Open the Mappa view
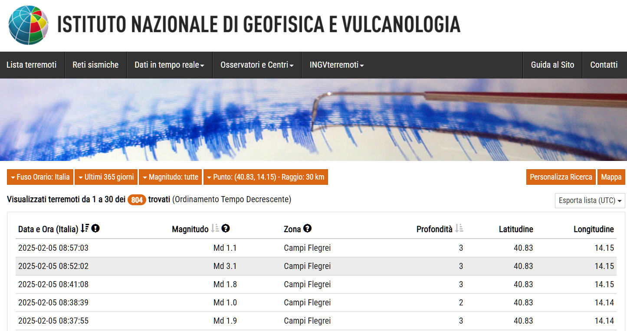This screenshot has height=331, width=627. click(611, 177)
